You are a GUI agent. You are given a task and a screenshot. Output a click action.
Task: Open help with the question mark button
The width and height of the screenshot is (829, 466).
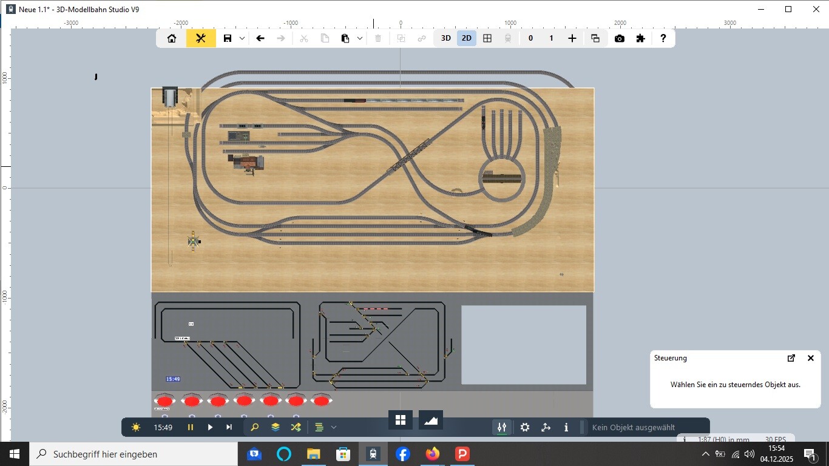coord(663,38)
